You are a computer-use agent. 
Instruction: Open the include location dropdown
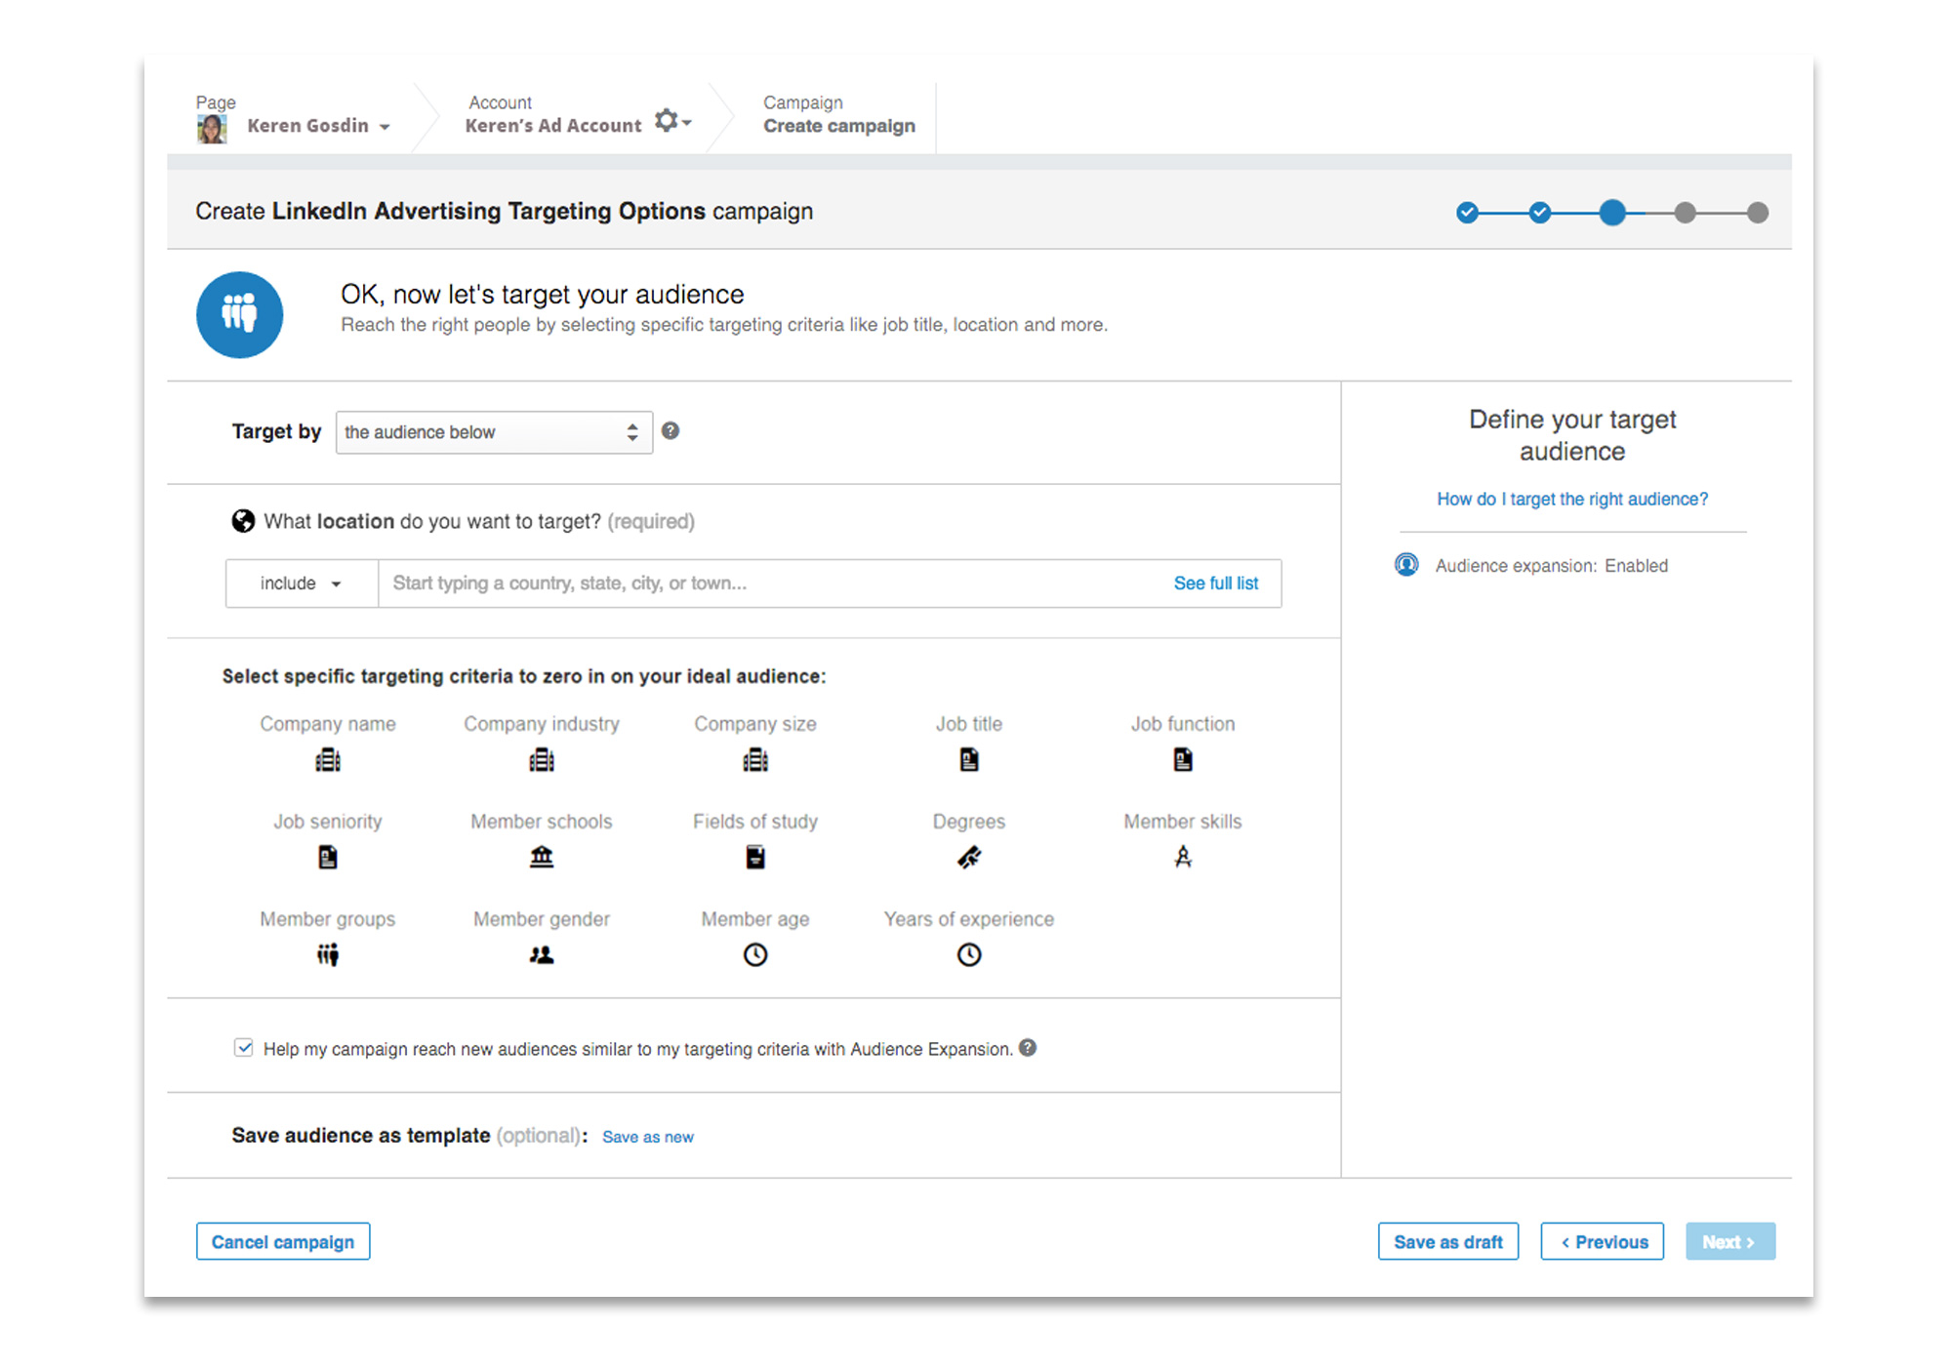point(302,584)
